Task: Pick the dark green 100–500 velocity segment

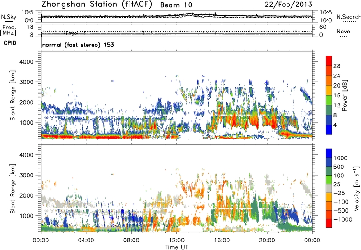Action: pos(329,171)
